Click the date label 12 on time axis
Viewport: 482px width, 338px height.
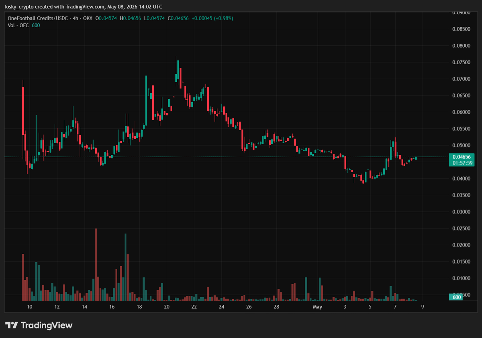click(57, 307)
